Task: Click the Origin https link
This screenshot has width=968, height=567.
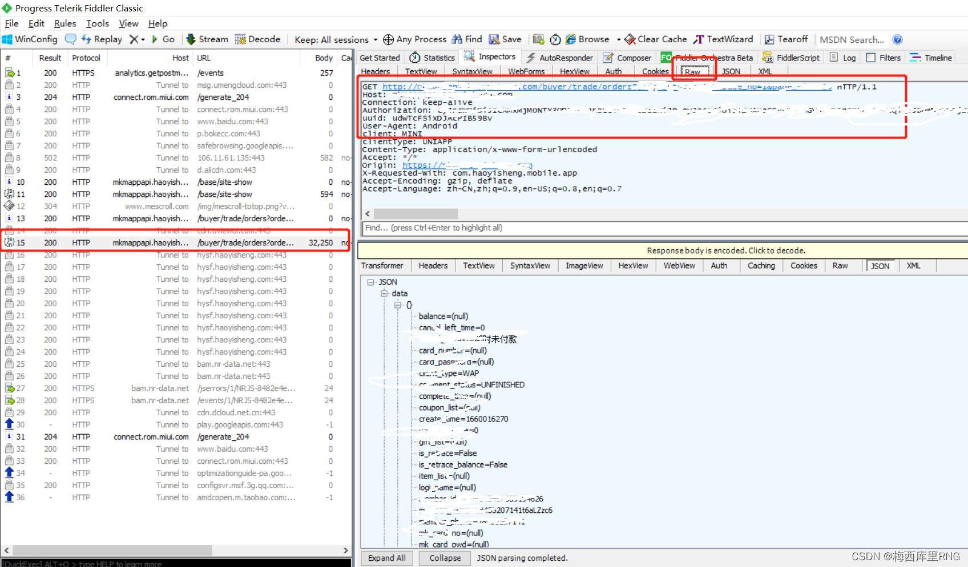Action: click(x=467, y=165)
